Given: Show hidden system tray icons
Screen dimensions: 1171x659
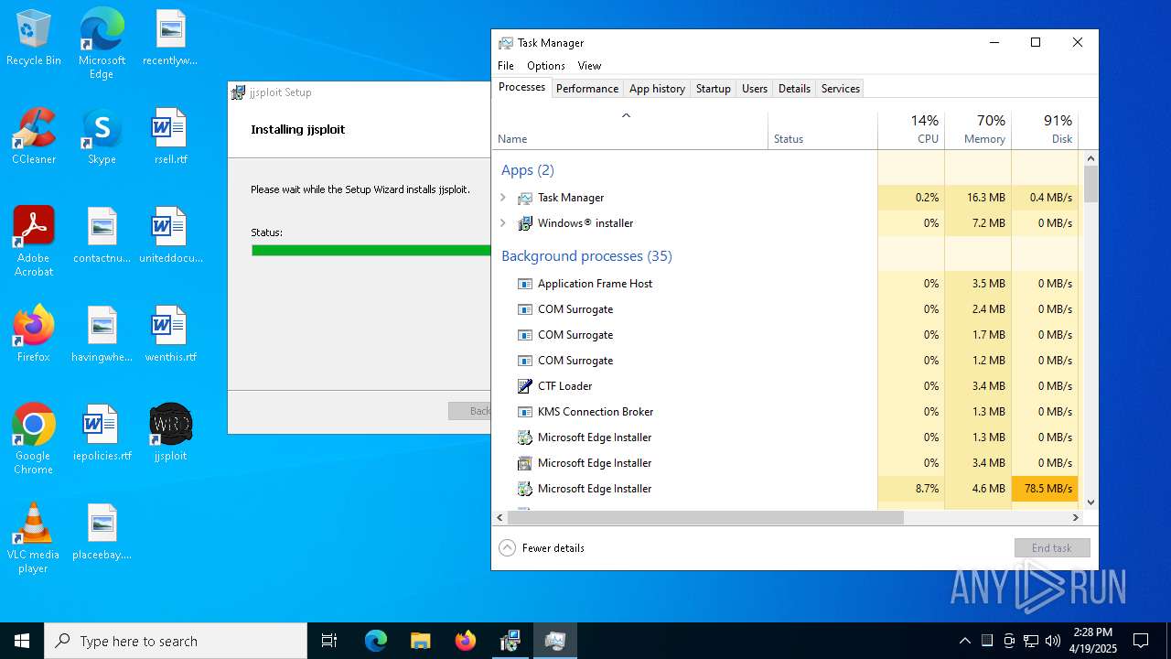Looking at the screenshot, I should tap(964, 641).
